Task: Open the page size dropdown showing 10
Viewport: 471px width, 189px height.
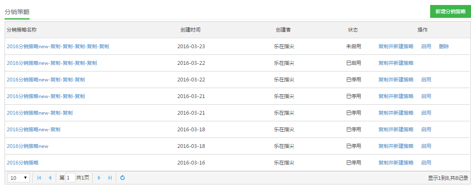Action: [19, 178]
